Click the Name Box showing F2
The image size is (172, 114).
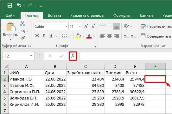pyautogui.click(x=16, y=56)
